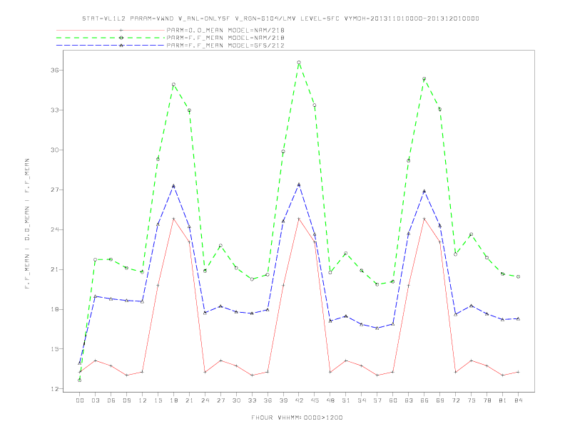Click the green circle marker in the legend
Image resolution: width=565 pixels, height=436 pixels.
pos(121,38)
